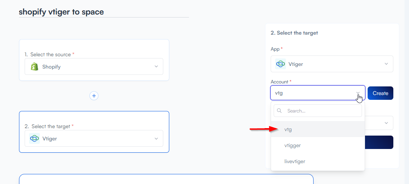Open the partially hidden dropdown under Account
Screen dimensions: 409x184
tap(386, 123)
